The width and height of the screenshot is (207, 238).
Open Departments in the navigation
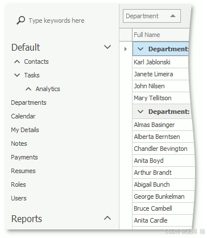(x=28, y=102)
